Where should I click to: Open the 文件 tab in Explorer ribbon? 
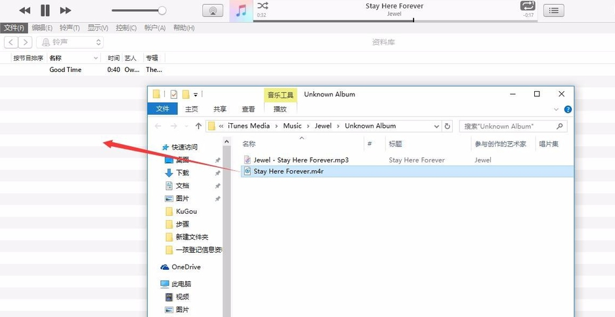pyautogui.click(x=162, y=109)
